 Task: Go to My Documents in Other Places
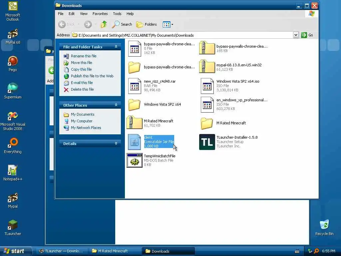[x=83, y=115]
